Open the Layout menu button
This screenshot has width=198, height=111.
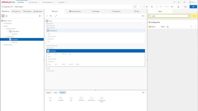(144, 16)
